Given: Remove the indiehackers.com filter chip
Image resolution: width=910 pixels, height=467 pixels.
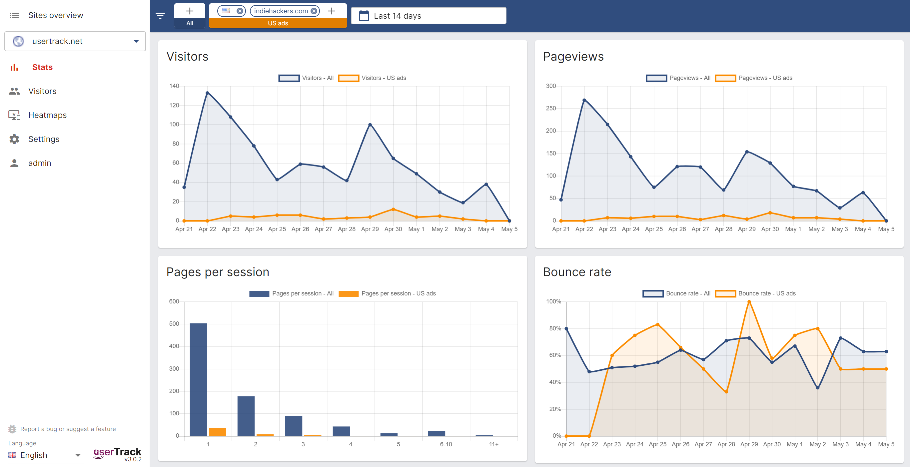Looking at the screenshot, I should coord(314,11).
